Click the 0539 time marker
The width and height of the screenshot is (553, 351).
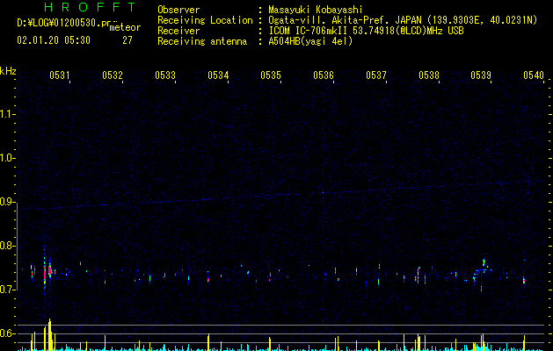pos(481,75)
